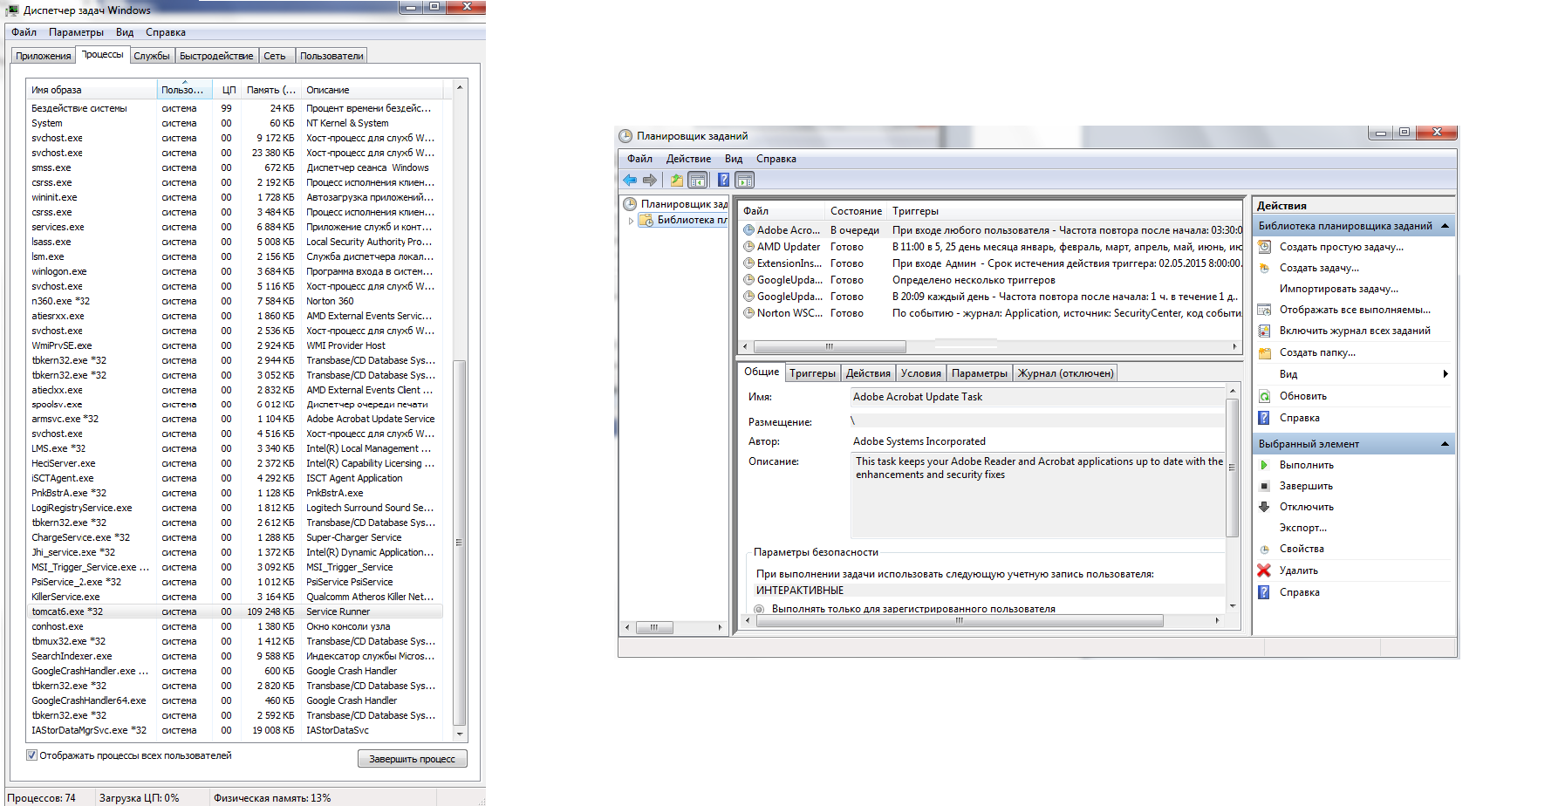1565x806 pixels.
Task: Click the green Run arrow icon
Action: click(1264, 465)
